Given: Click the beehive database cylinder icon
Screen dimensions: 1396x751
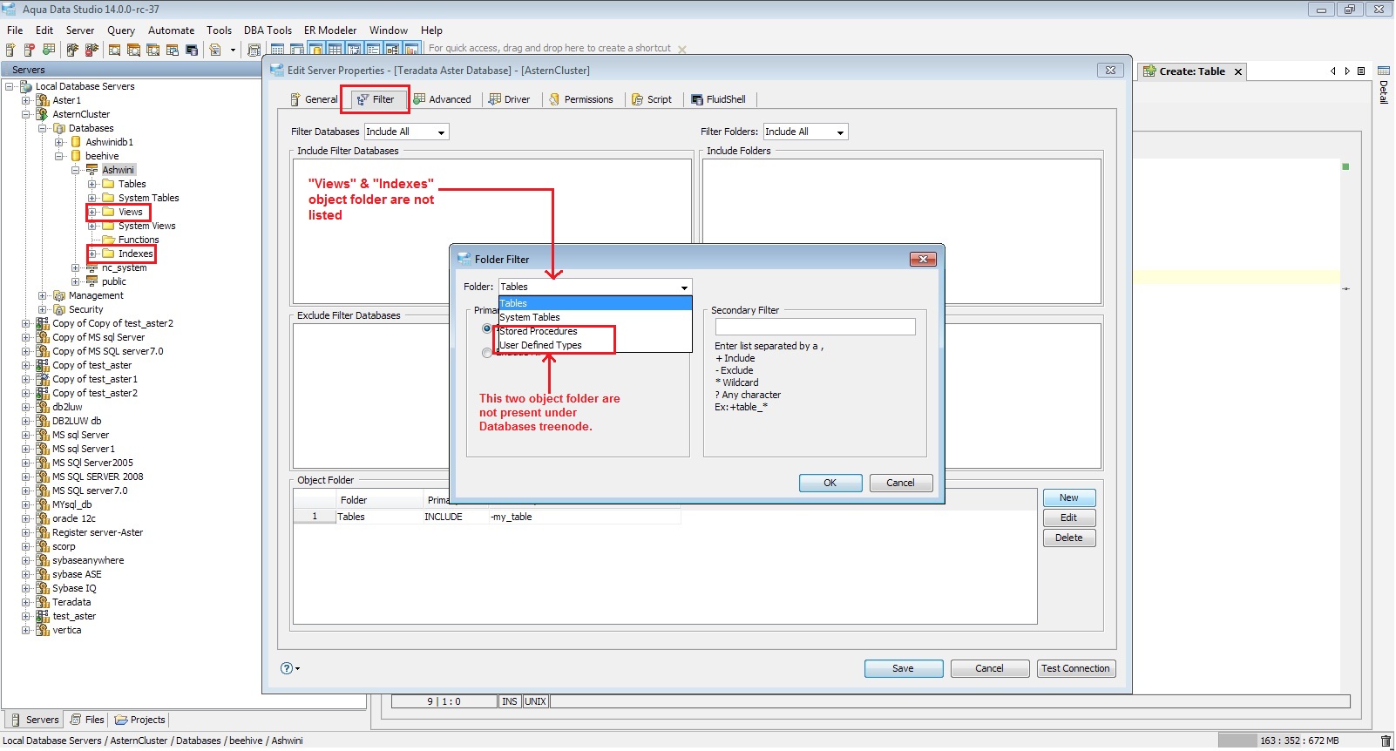Looking at the screenshot, I should (x=76, y=156).
